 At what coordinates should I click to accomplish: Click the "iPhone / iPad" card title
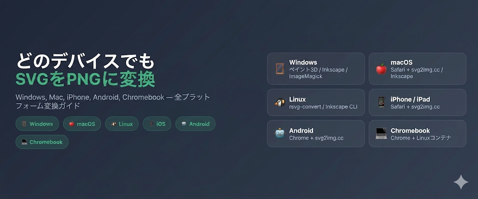point(411,99)
